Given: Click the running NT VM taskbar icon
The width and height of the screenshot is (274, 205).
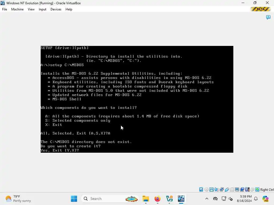Looking at the screenshot, I should 181,199.
